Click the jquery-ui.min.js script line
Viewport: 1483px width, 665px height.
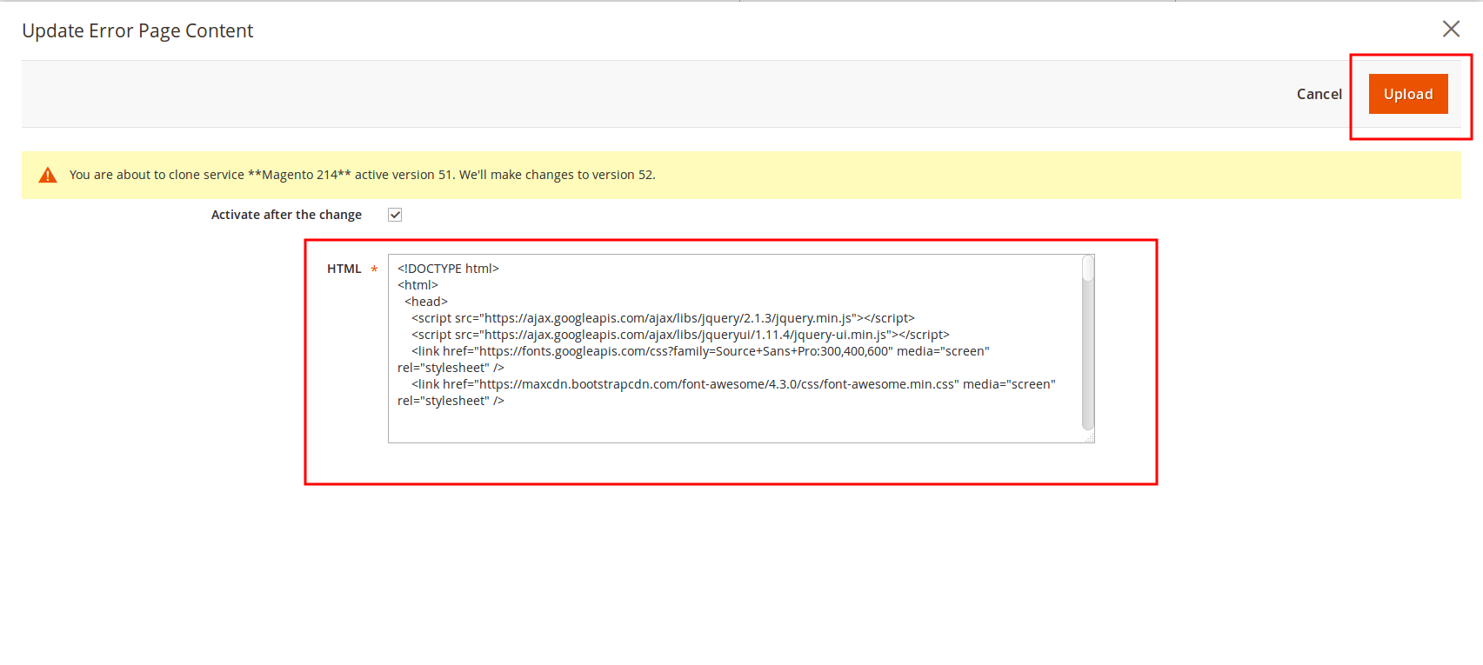pos(680,335)
